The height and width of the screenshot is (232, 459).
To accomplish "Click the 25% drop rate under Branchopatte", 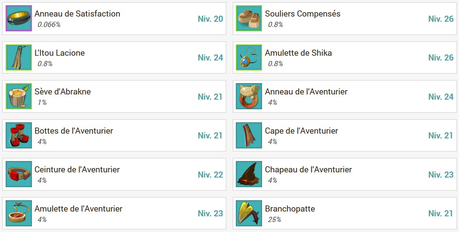I will point(274,219).
